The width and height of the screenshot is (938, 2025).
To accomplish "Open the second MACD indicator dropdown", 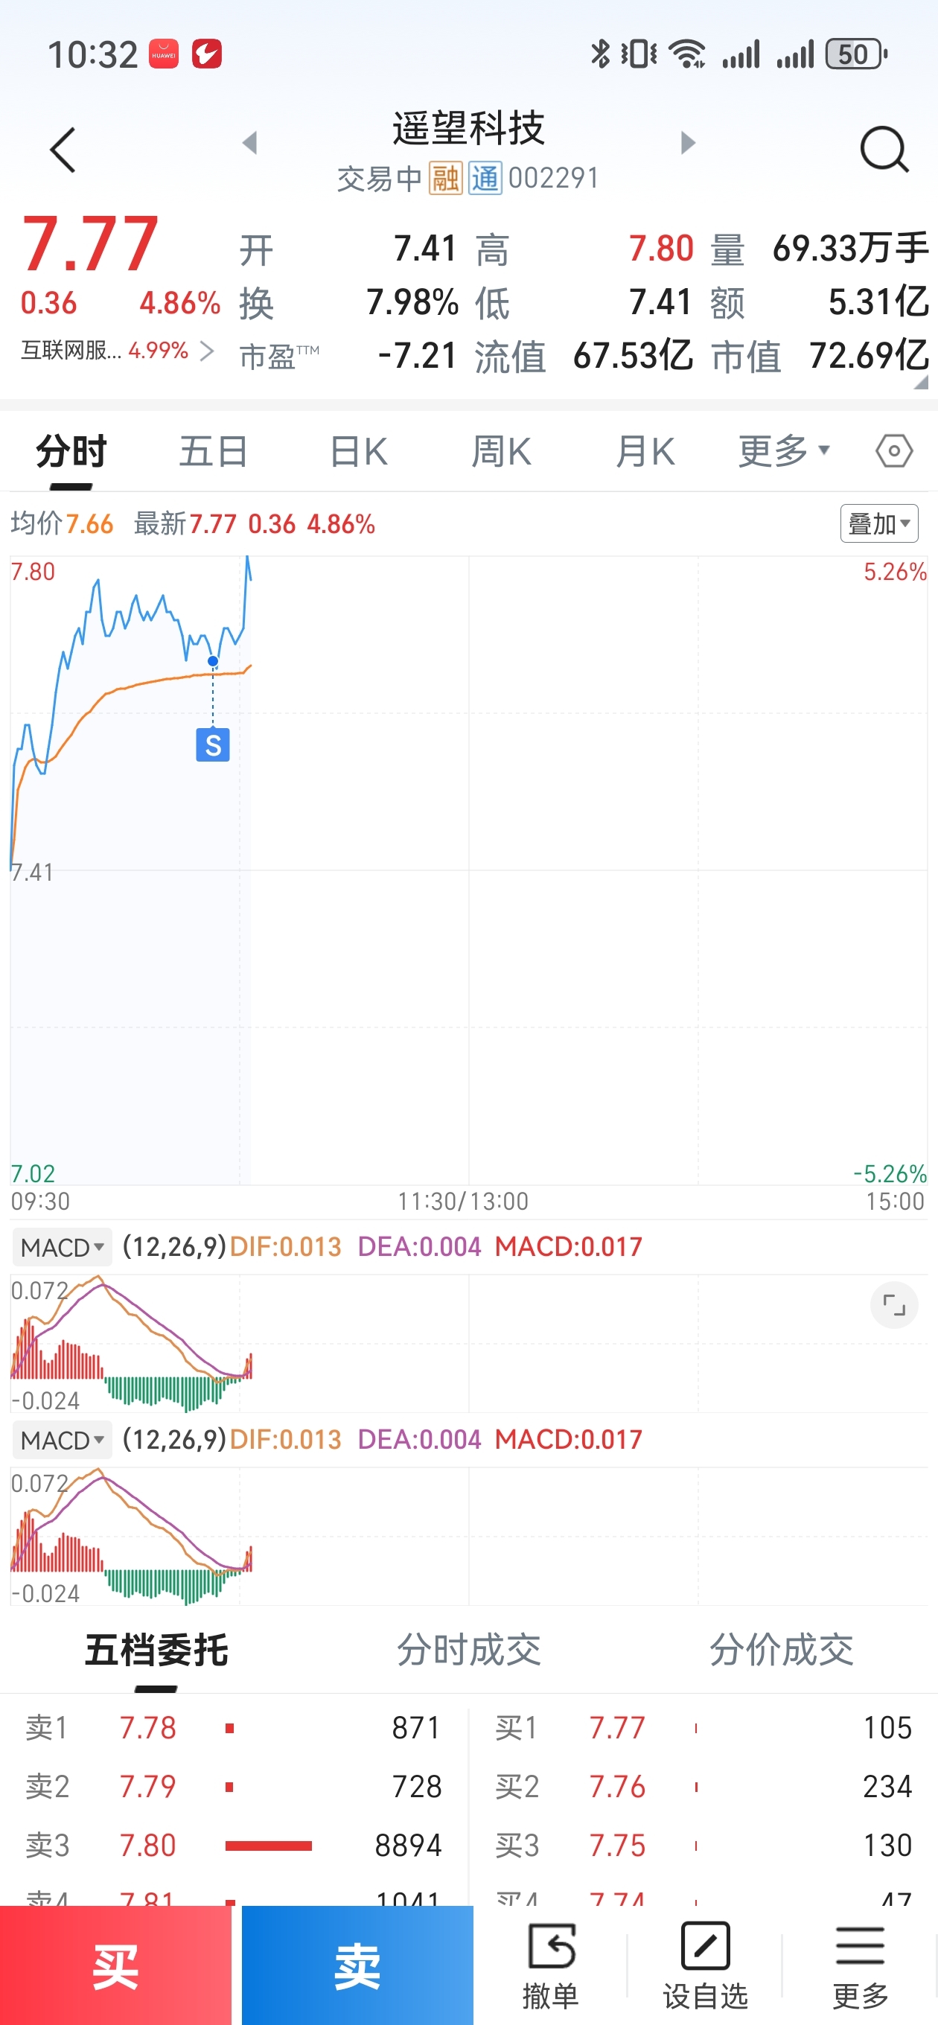I will pos(62,1440).
